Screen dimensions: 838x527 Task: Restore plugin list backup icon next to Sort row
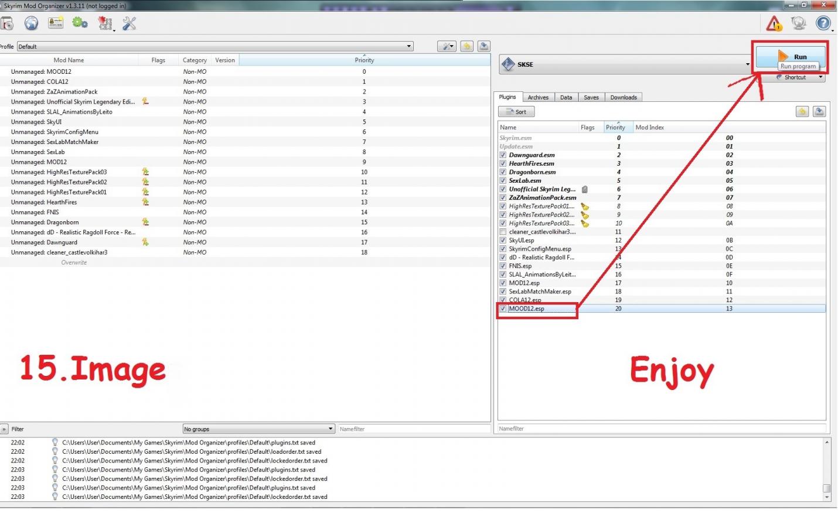802,111
